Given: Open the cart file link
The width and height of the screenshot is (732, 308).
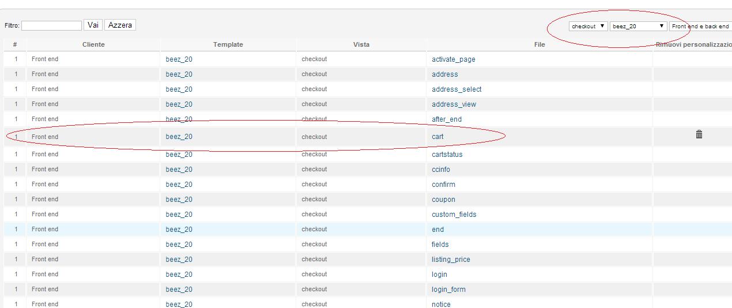Looking at the screenshot, I should coord(438,137).
